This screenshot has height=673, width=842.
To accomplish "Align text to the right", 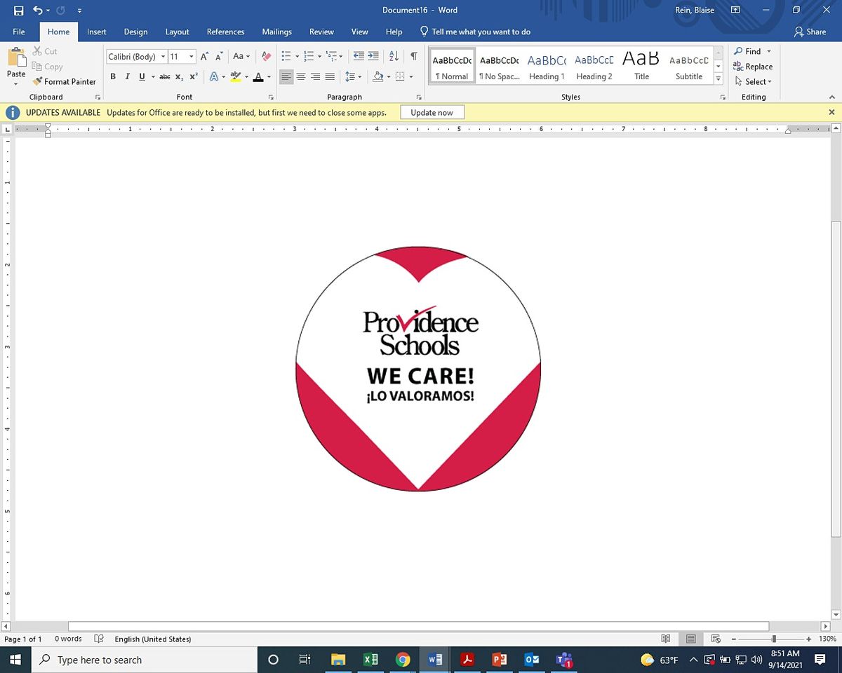I will click(x=315, y=76).
